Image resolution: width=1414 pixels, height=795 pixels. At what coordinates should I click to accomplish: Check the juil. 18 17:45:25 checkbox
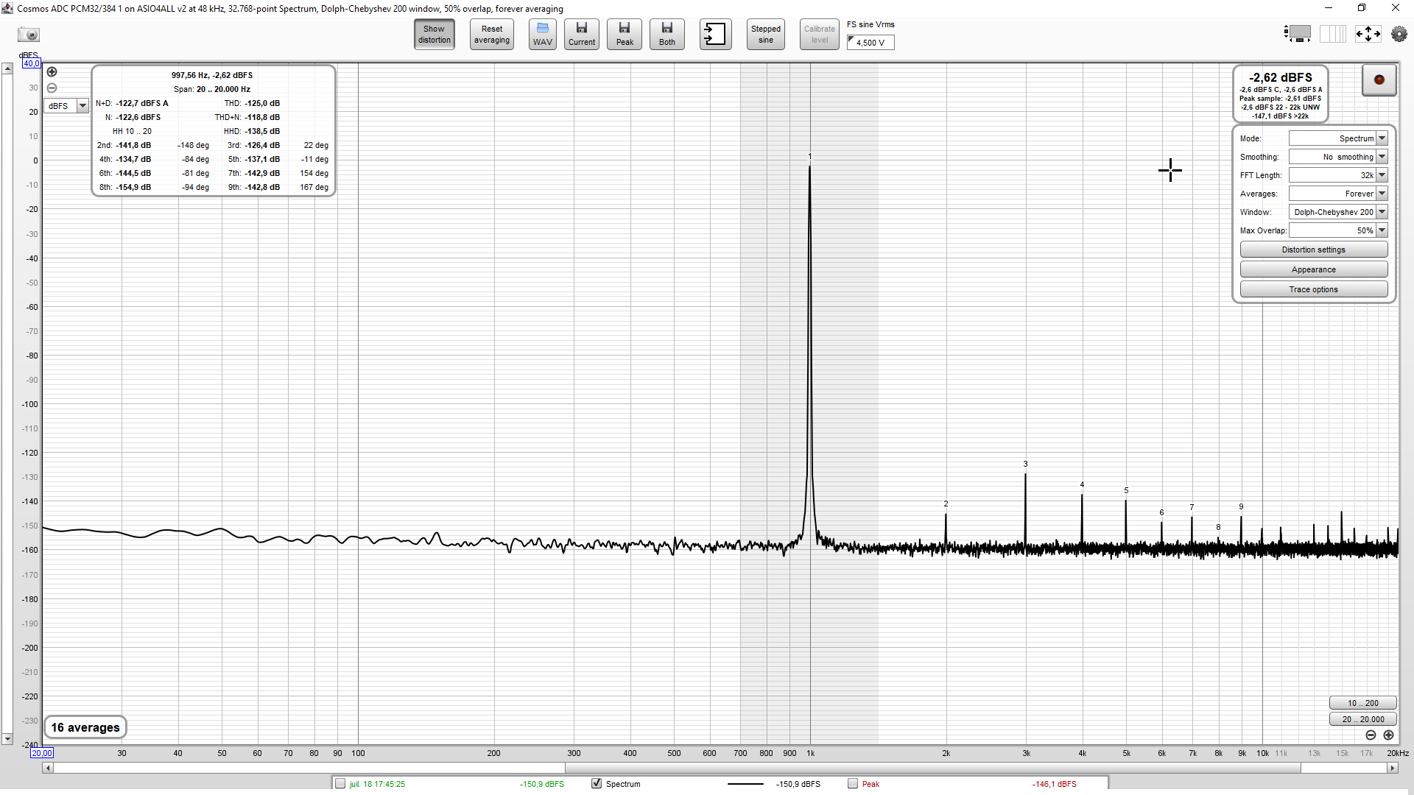341,783
